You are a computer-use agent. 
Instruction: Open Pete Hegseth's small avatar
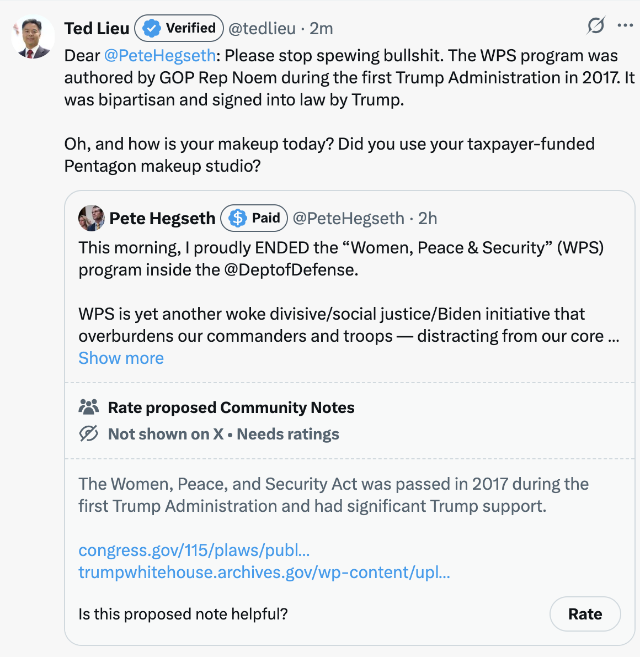click(91, 218)
